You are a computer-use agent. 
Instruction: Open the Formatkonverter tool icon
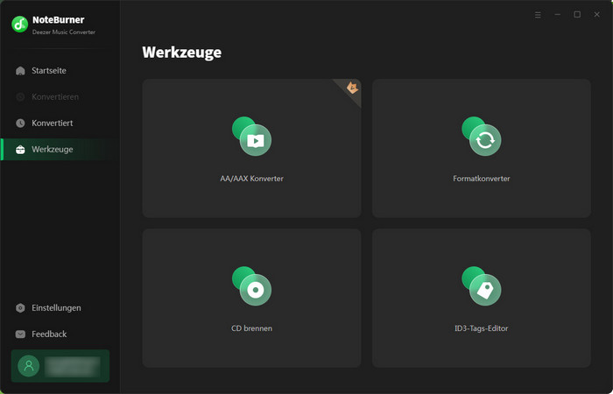(x=482, y=136)
